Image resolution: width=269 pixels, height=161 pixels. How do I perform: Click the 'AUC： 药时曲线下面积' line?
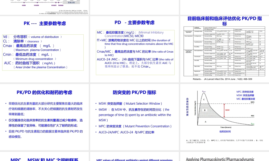click(30, 63)
